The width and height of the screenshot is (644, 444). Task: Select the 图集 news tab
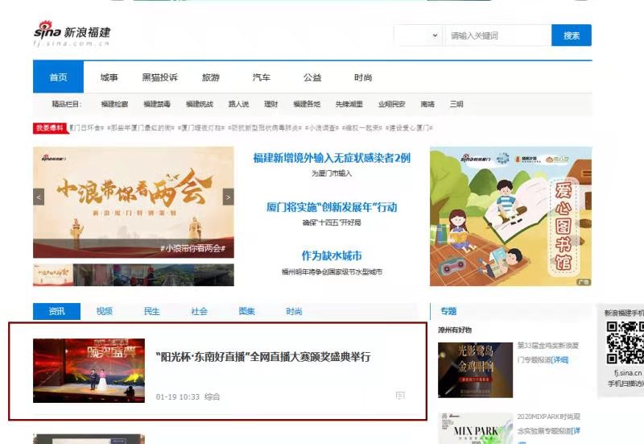(x=246, y=311)
